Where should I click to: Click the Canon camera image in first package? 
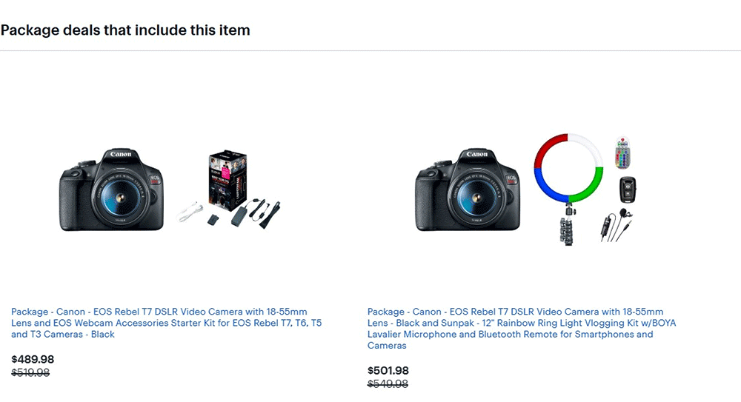[x=111, y=189]
